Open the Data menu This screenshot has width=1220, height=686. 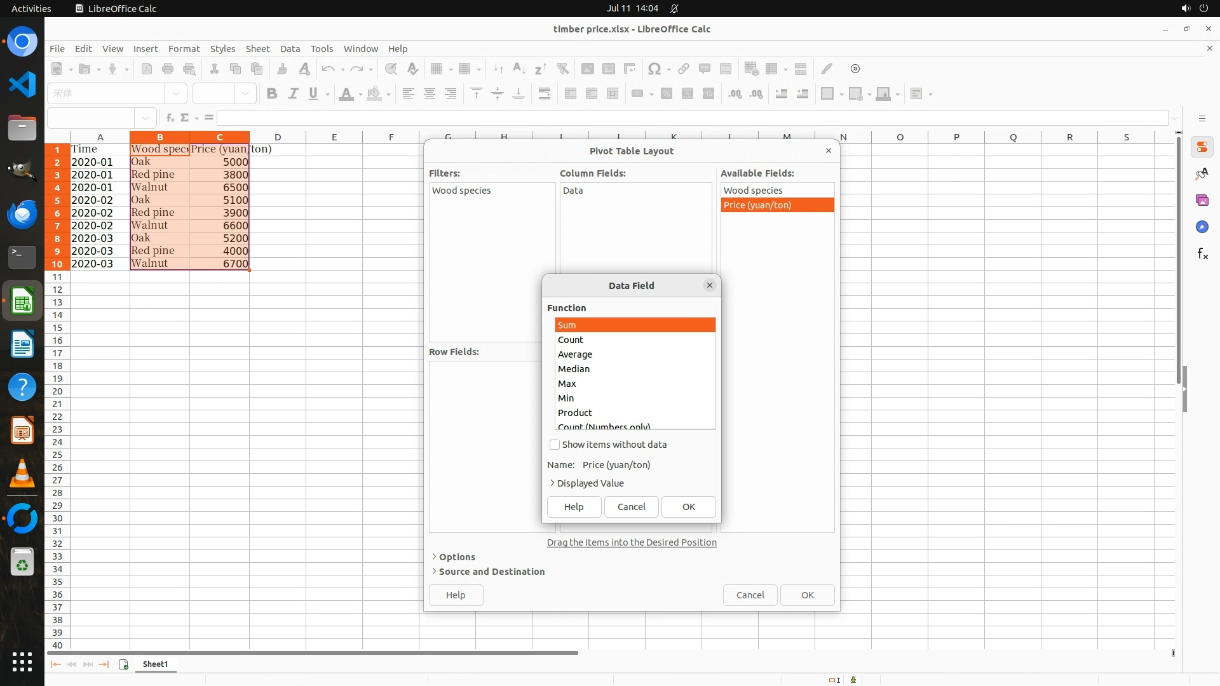290,49
